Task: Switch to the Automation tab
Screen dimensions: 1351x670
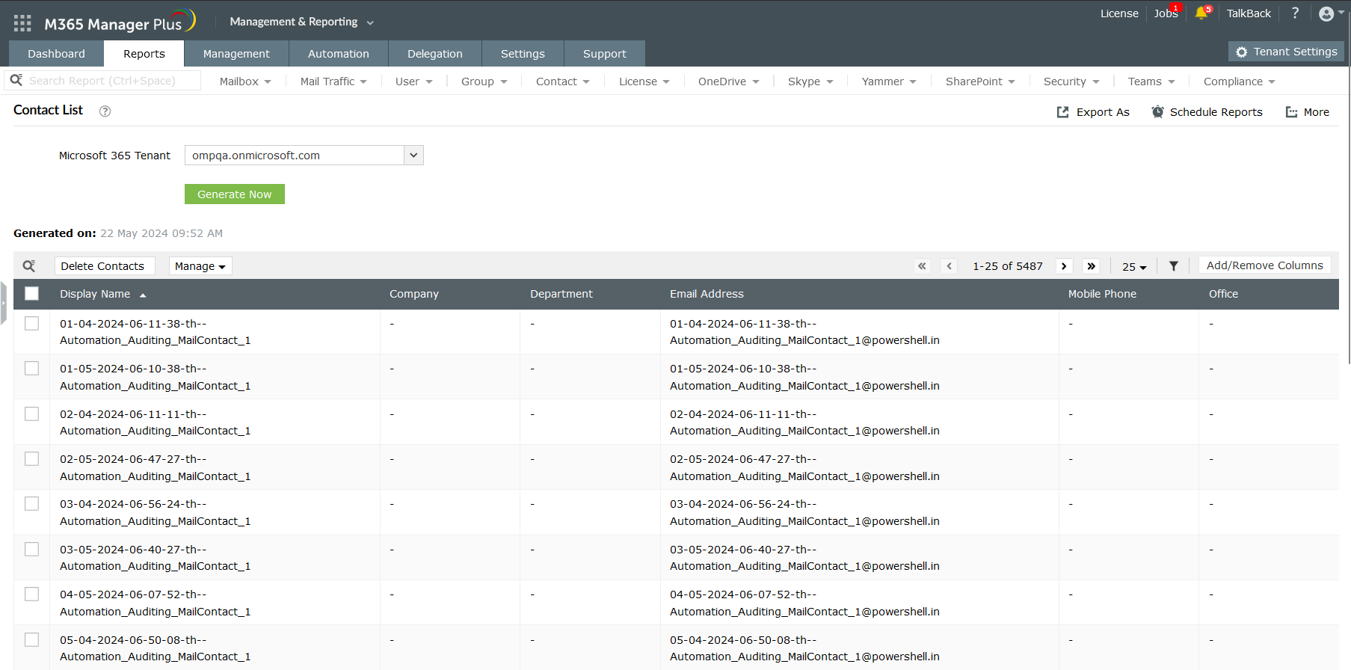Action: (339, 54)
